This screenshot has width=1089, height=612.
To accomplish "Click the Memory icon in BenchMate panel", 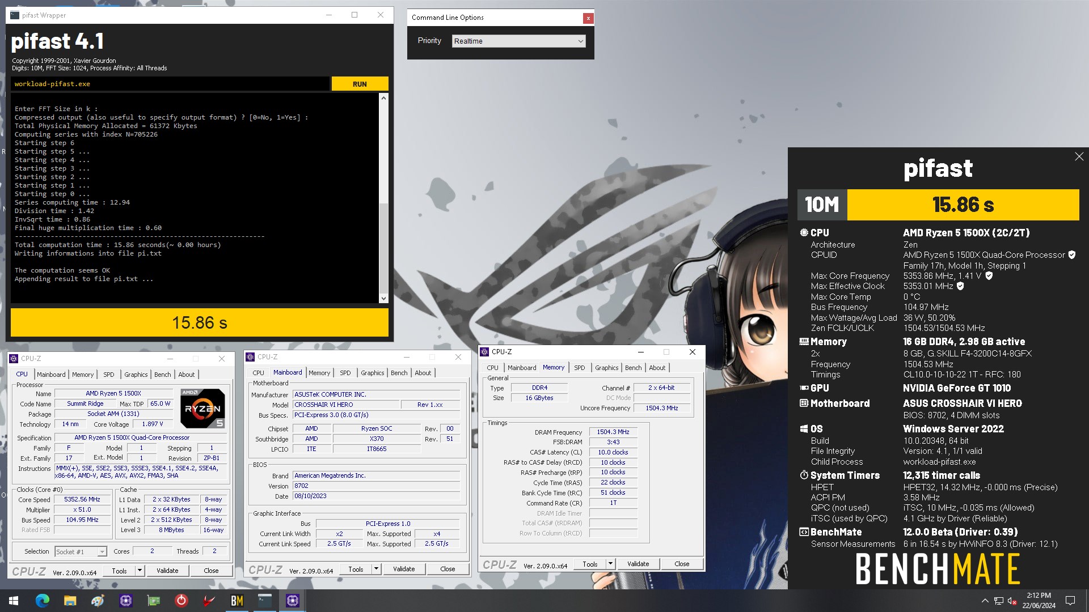I will pyautogui.click(x=804, y=342).
